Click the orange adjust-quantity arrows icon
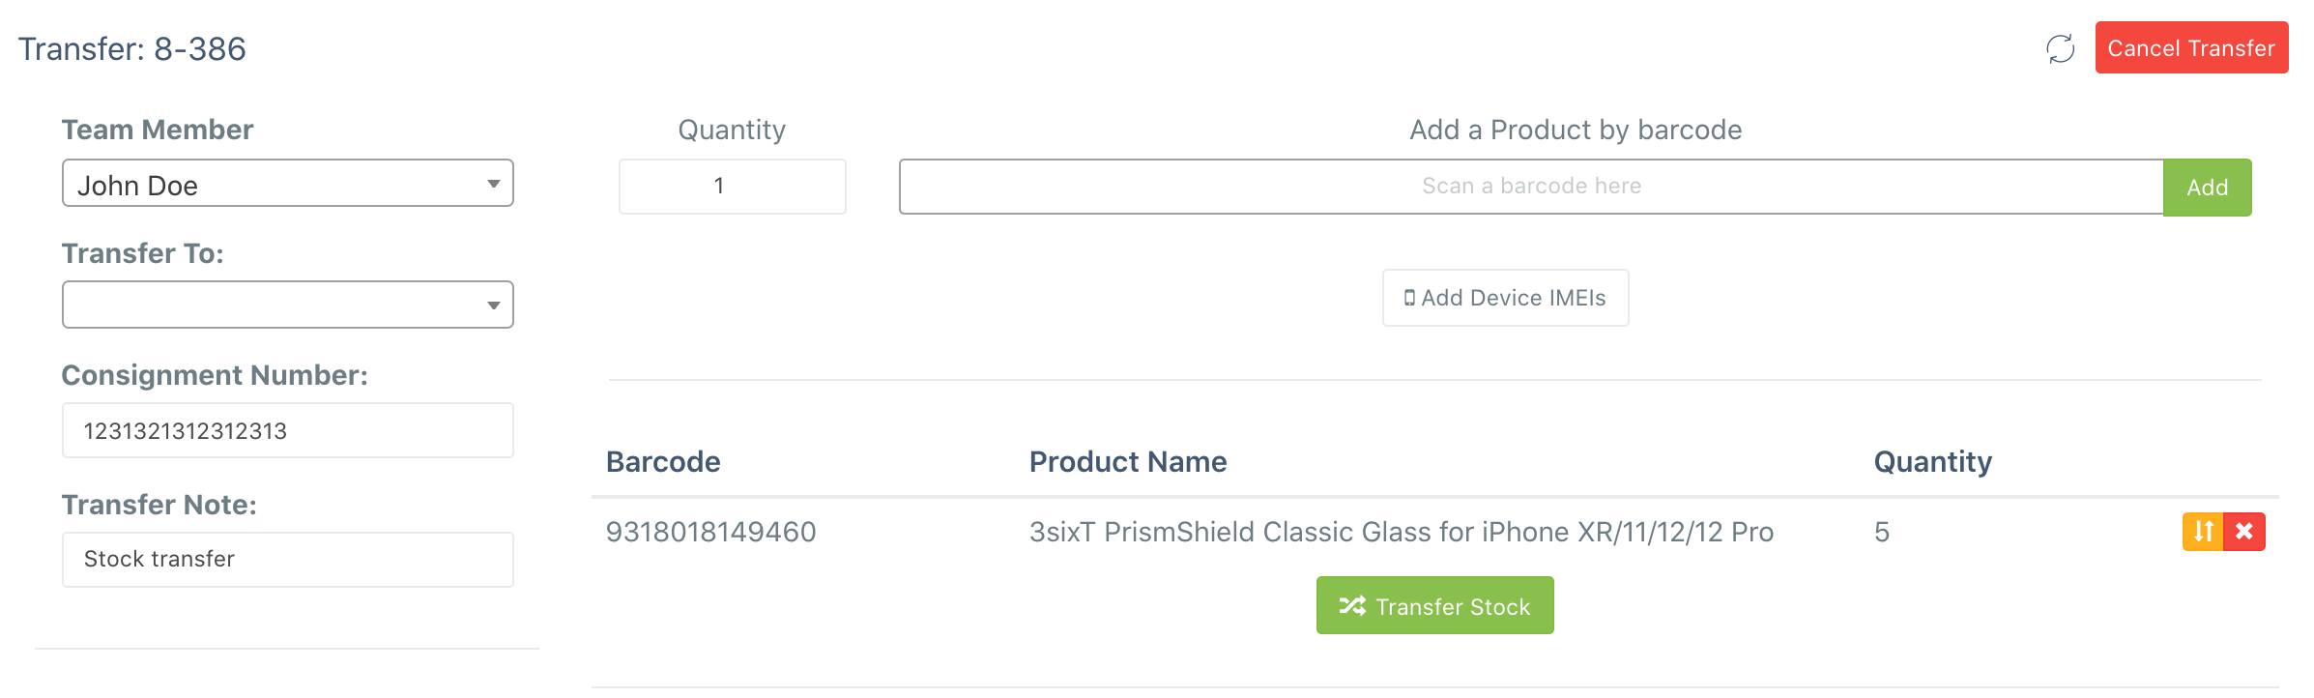This screenshot has width=2314, height=698. (x=2203, y=532)
